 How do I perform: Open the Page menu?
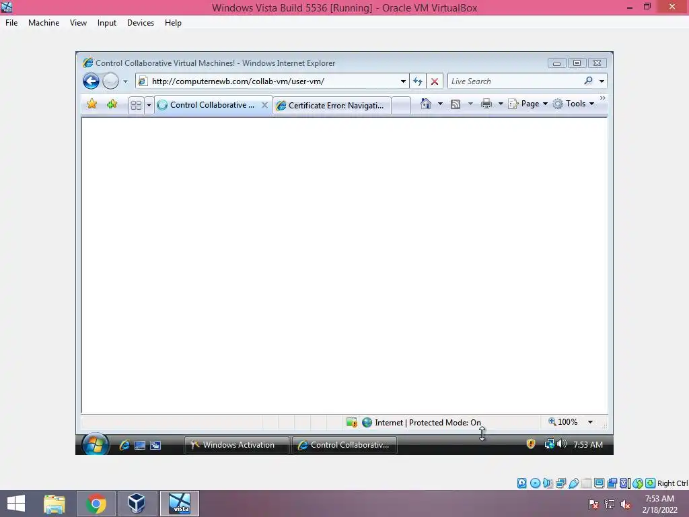tap(528, 104)
